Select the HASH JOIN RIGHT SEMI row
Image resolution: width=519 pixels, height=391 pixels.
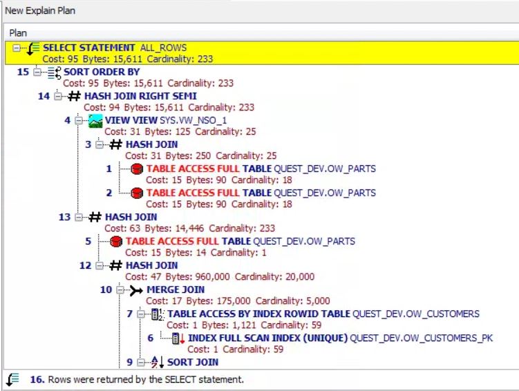[x=140, y=96]
